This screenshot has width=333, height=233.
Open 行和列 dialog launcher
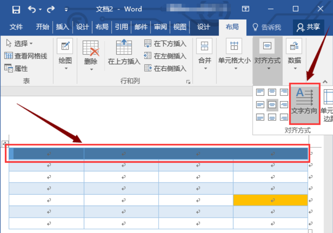188,82
